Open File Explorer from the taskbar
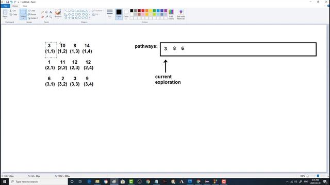 (x=97, y=181)
